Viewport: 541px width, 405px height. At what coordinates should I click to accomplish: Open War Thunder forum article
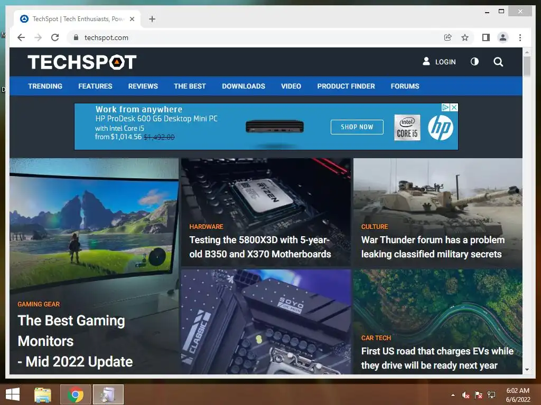[433, 247]
